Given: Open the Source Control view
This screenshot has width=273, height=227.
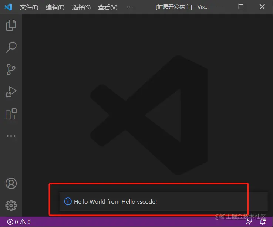Looking at the screenshot, I should (x=11, y=70).
